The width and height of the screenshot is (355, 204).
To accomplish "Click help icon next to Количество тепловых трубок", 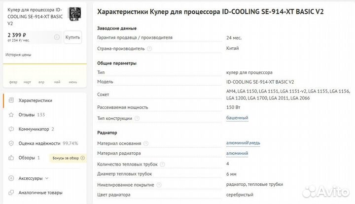I will 162,165.
